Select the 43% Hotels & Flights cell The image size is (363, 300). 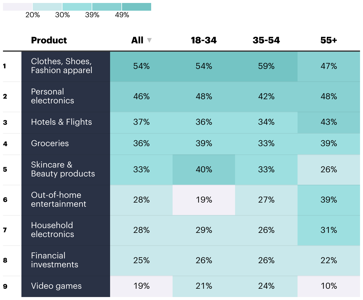pos(328,122)
